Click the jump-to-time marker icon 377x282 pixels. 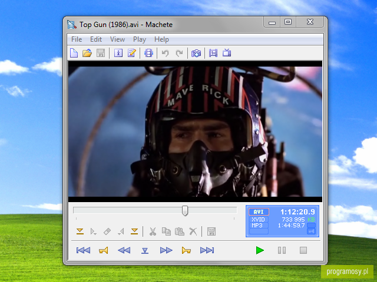[x=145, y=251]
